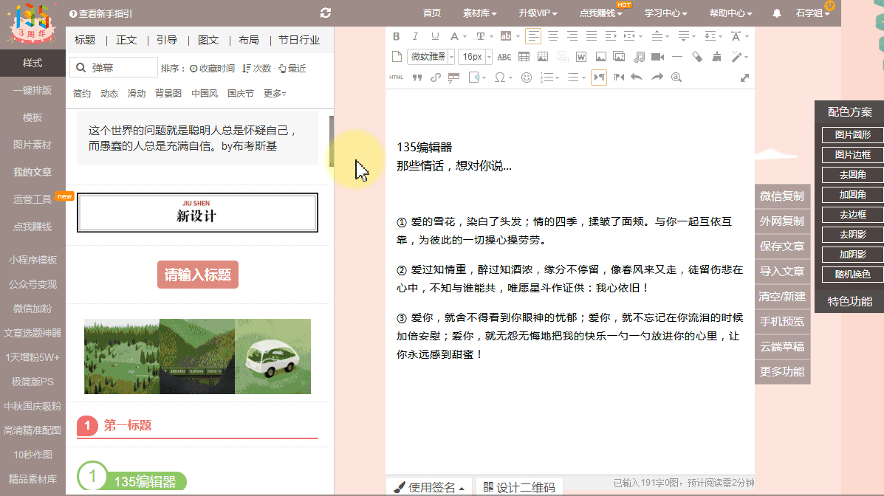Click the refresh icon in top bar

click(325, 13)
